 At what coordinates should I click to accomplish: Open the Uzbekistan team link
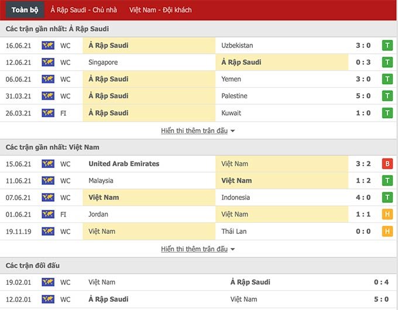tap(237, 46)
